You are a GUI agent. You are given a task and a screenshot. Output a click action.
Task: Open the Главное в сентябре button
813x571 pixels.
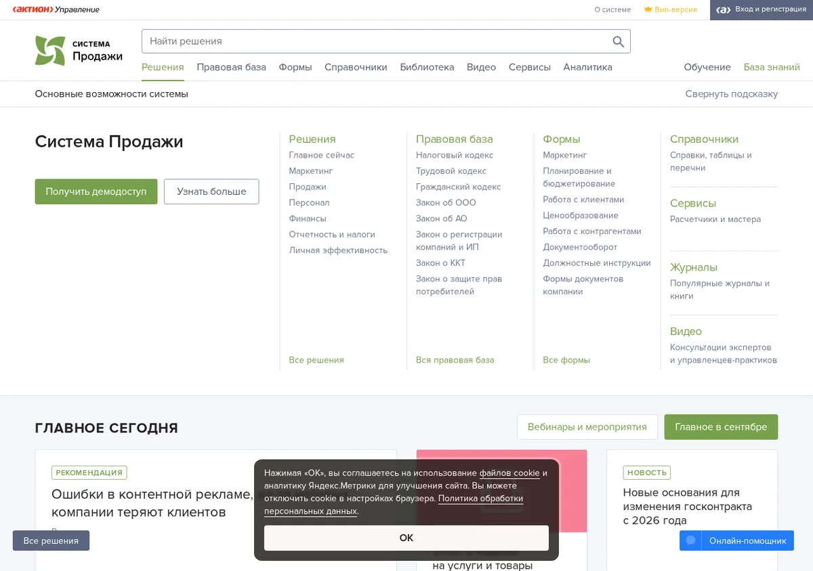721,427
